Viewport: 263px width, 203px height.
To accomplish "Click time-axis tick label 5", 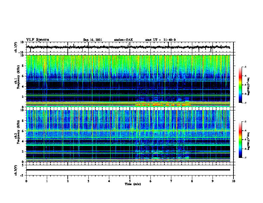I will pos(130,181).
